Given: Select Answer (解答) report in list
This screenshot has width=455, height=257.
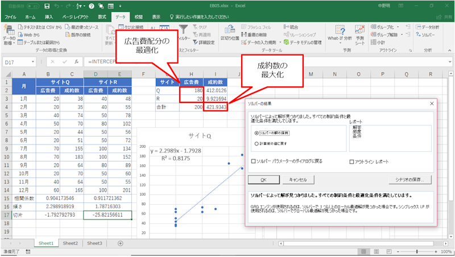Looking at the screenshot, I should click(357, 127).
